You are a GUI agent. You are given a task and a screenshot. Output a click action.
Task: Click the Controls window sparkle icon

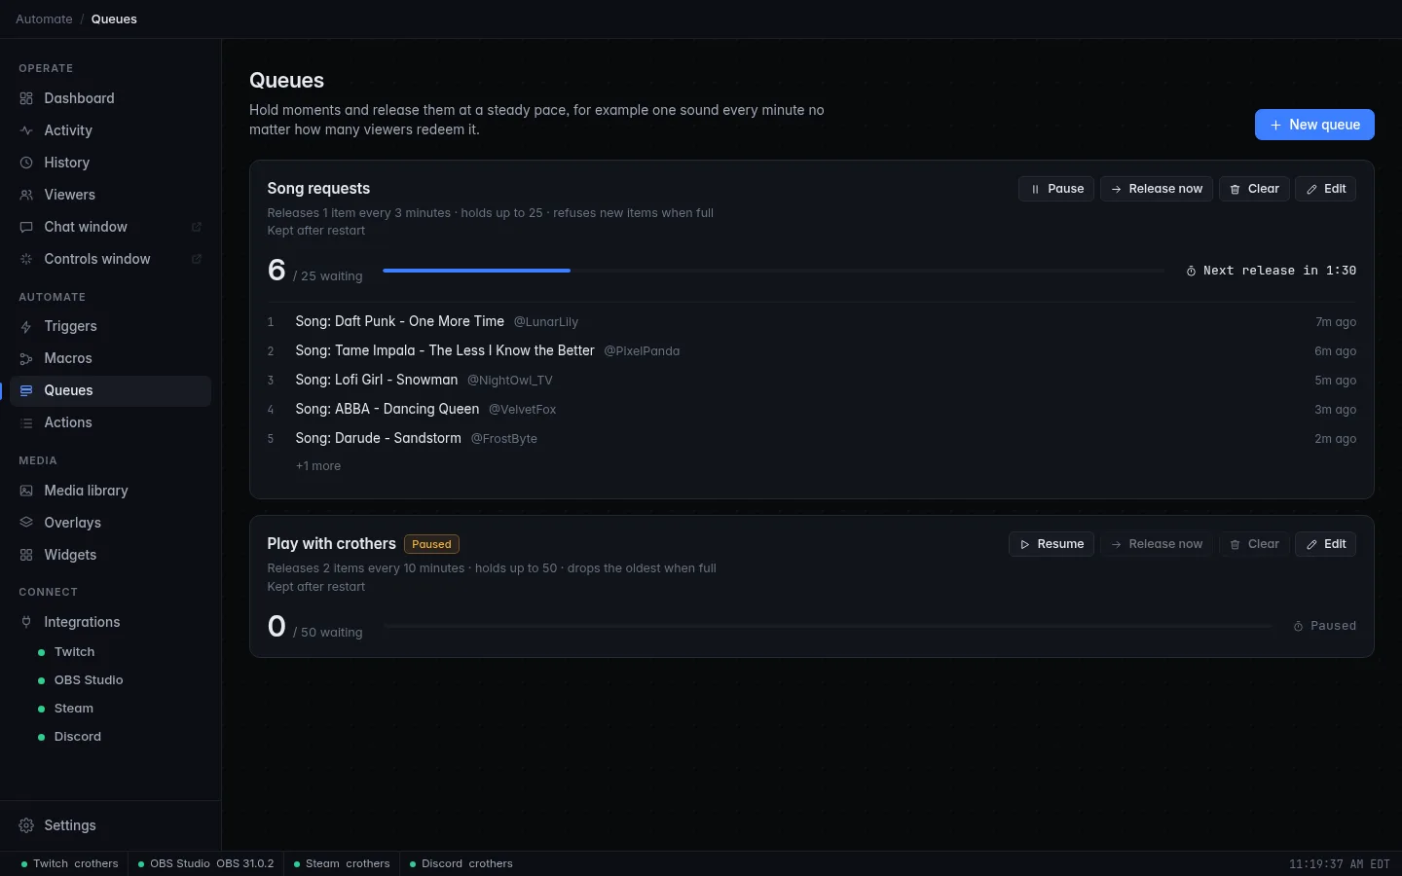(x=26, y=259)
